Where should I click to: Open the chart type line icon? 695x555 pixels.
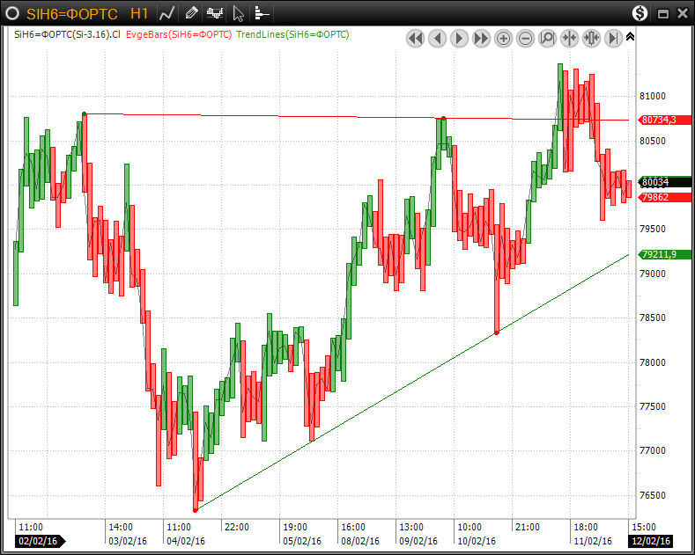click(x=167, y=13)
